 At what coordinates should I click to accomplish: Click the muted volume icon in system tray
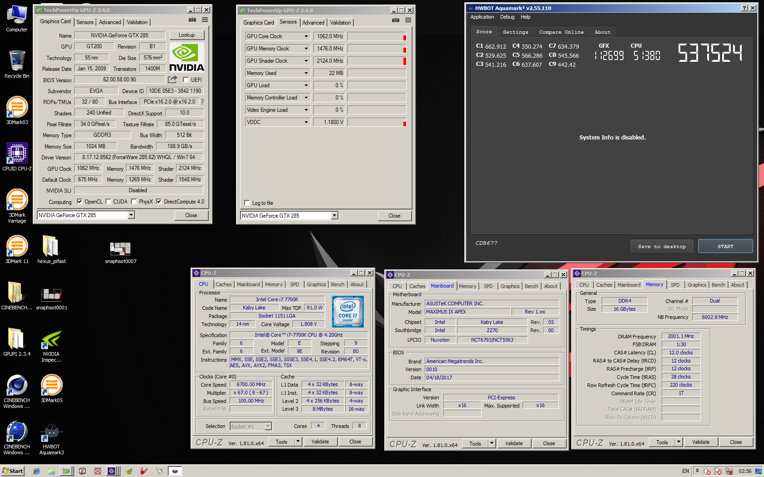coord(707,471)
